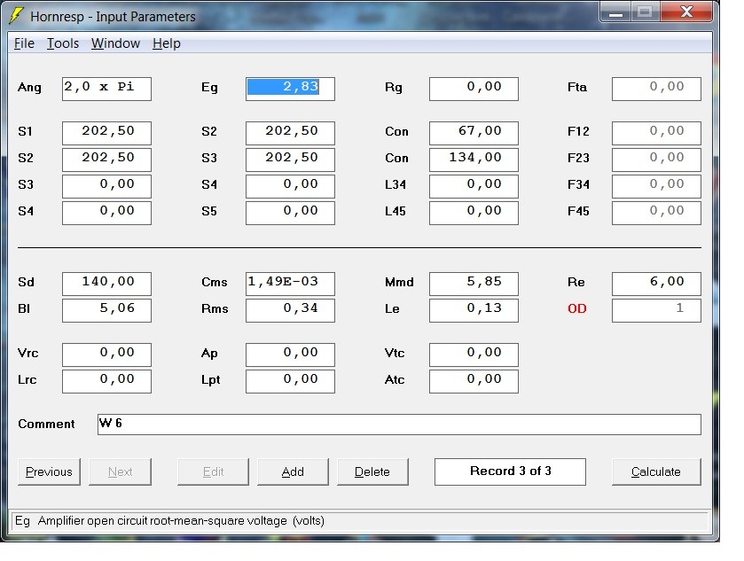This screenshot has height=561, width=744.
Task: Click the Cms field 1,49E-03
Action: coord(290,284)
